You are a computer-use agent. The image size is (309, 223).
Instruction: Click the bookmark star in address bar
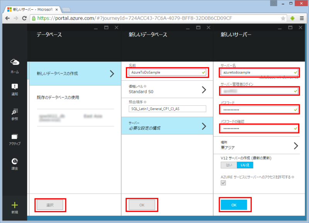(x=283, y=18)
